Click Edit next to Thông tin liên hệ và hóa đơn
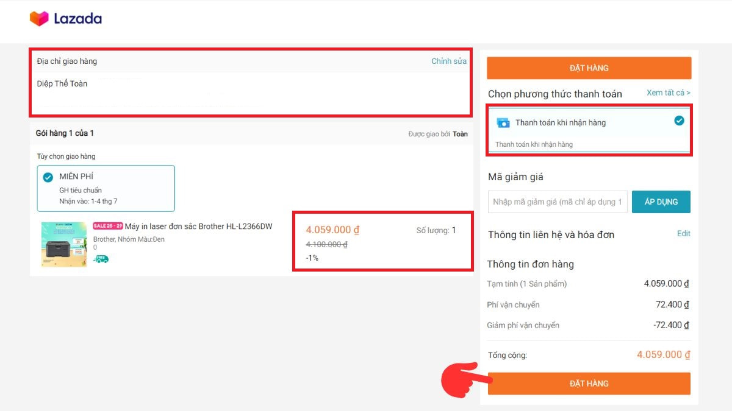This screenshot has width=732, height=411. (683, 233)
